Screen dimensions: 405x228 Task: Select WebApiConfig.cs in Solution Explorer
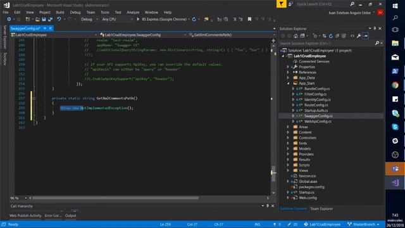click(x=318, y=121)
